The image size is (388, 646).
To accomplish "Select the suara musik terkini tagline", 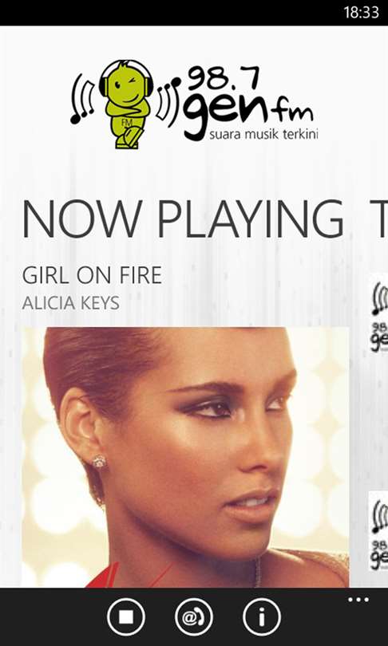I will [264, 134].
